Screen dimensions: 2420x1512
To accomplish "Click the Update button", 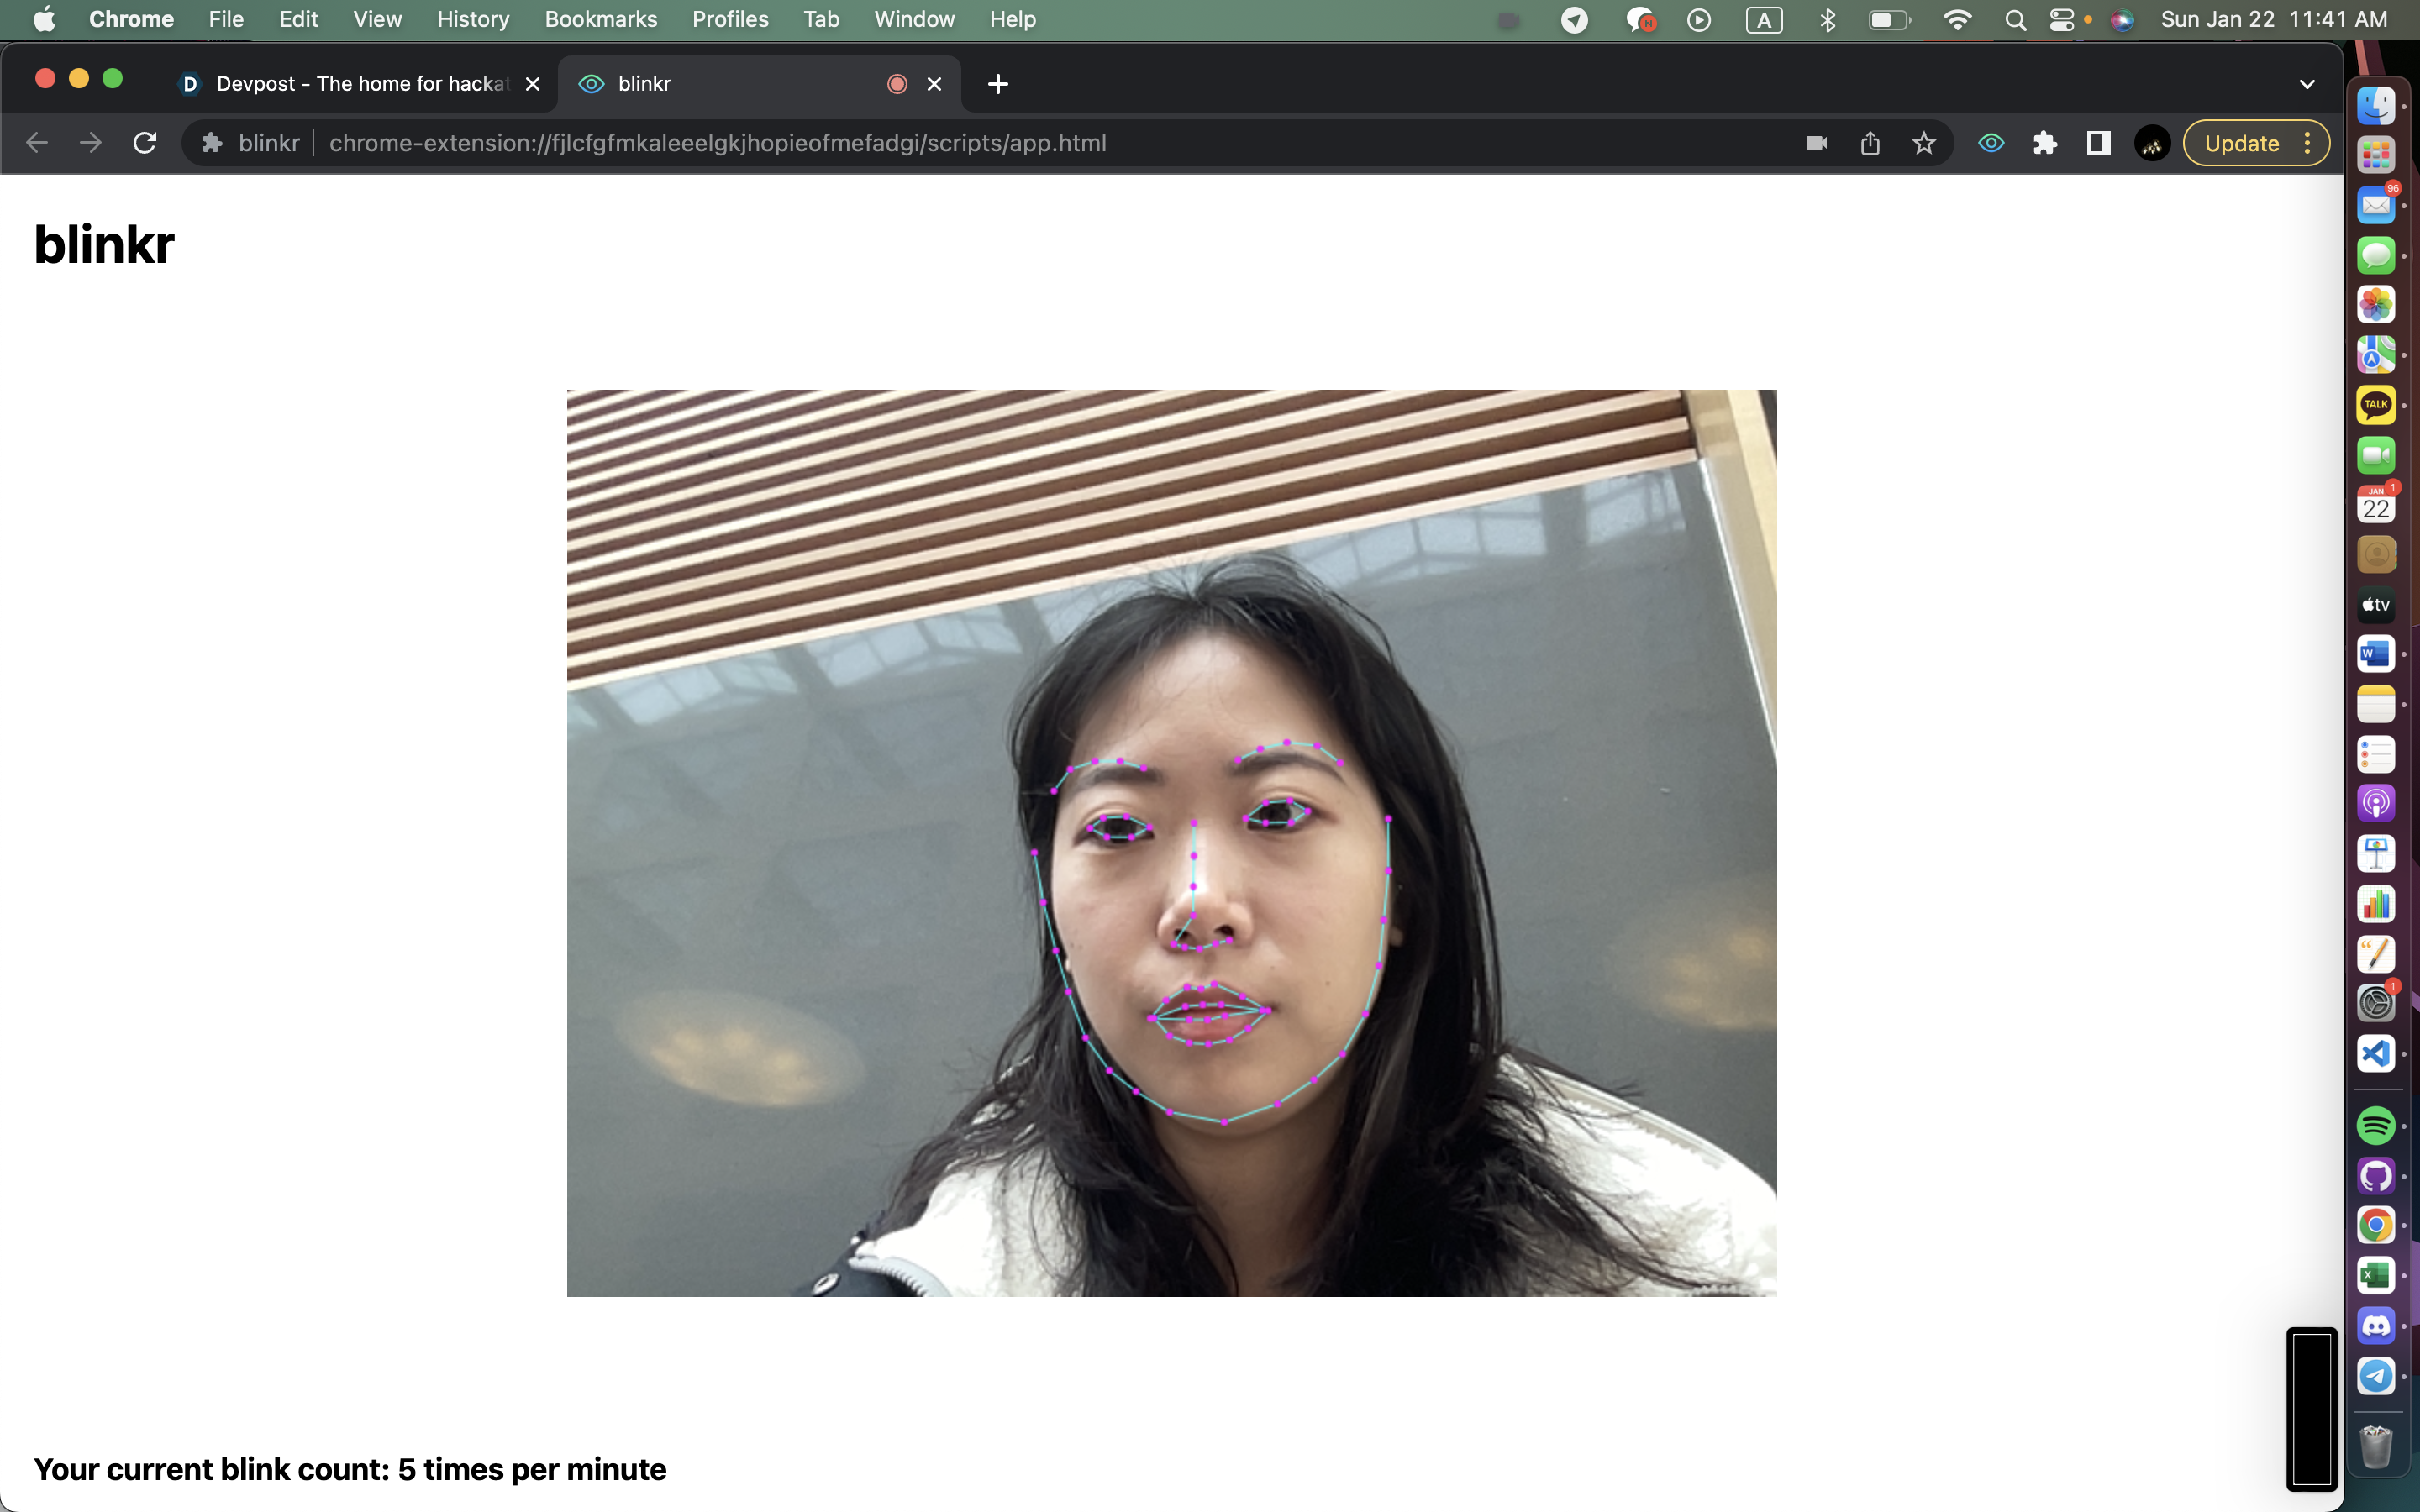I will tap(2241, 143).
